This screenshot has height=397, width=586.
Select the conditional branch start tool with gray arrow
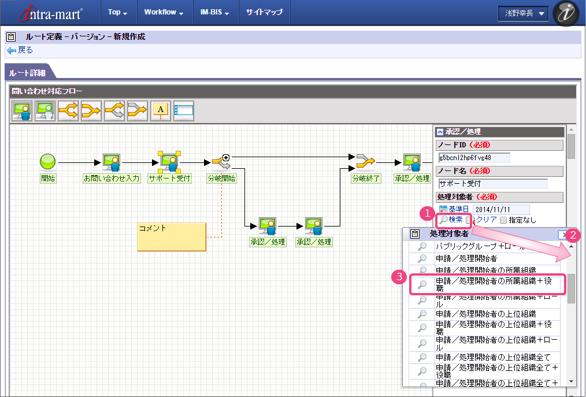click(x=114, y=111)
